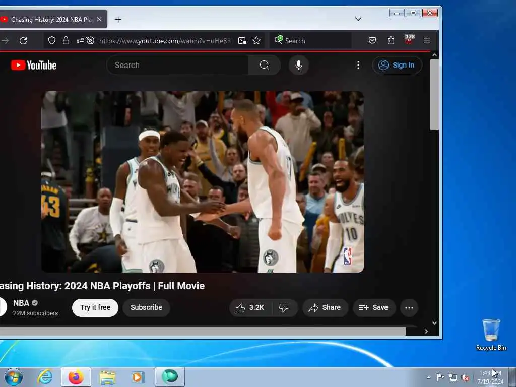Click the horizontal scrollbar right arrow
Image resolution: width=516 pixels, height=387 pixels.
(x=426, y=332)
